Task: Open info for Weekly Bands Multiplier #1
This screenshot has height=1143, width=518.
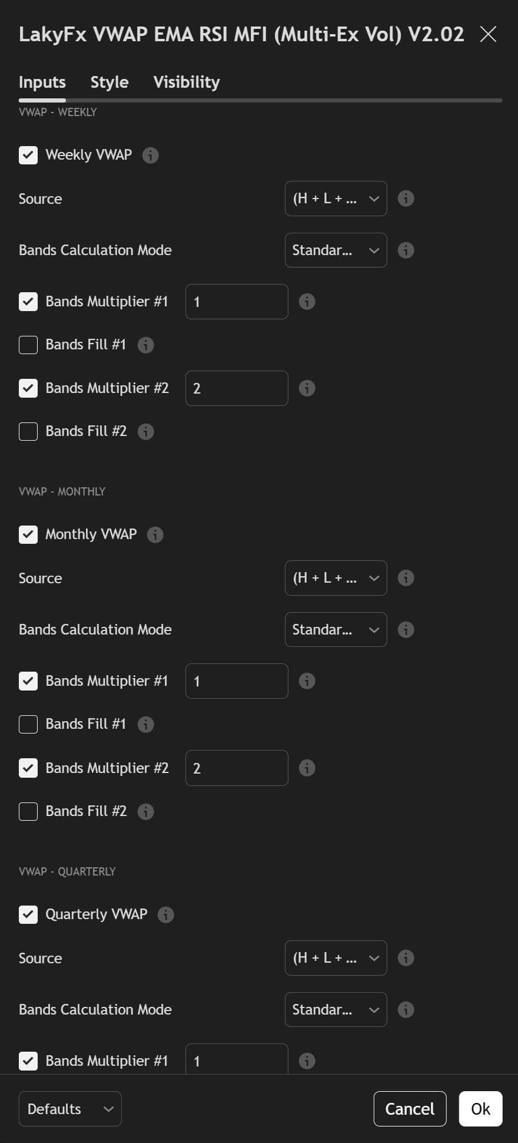Action: click(x=307, y=301)
